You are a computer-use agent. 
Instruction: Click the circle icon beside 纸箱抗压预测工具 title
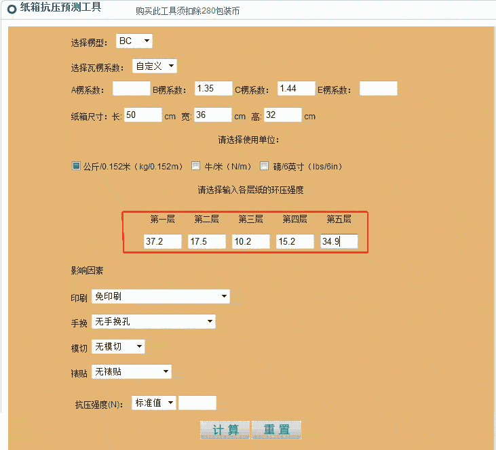[x=12, y=9]
